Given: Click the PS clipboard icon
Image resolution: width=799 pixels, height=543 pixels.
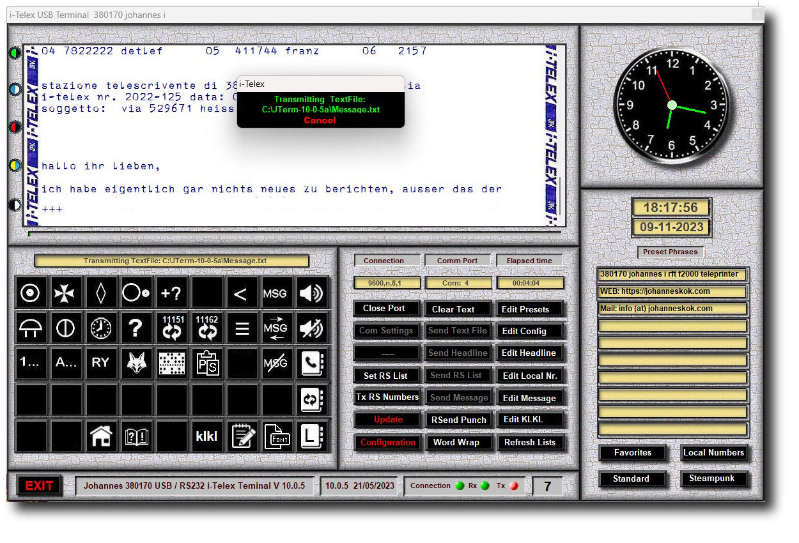Looking at the screenshot, I should [206, 363].
